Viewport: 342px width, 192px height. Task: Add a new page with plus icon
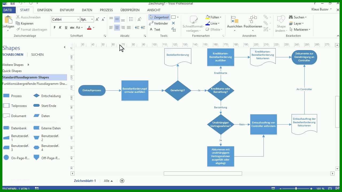click(122, 181)
